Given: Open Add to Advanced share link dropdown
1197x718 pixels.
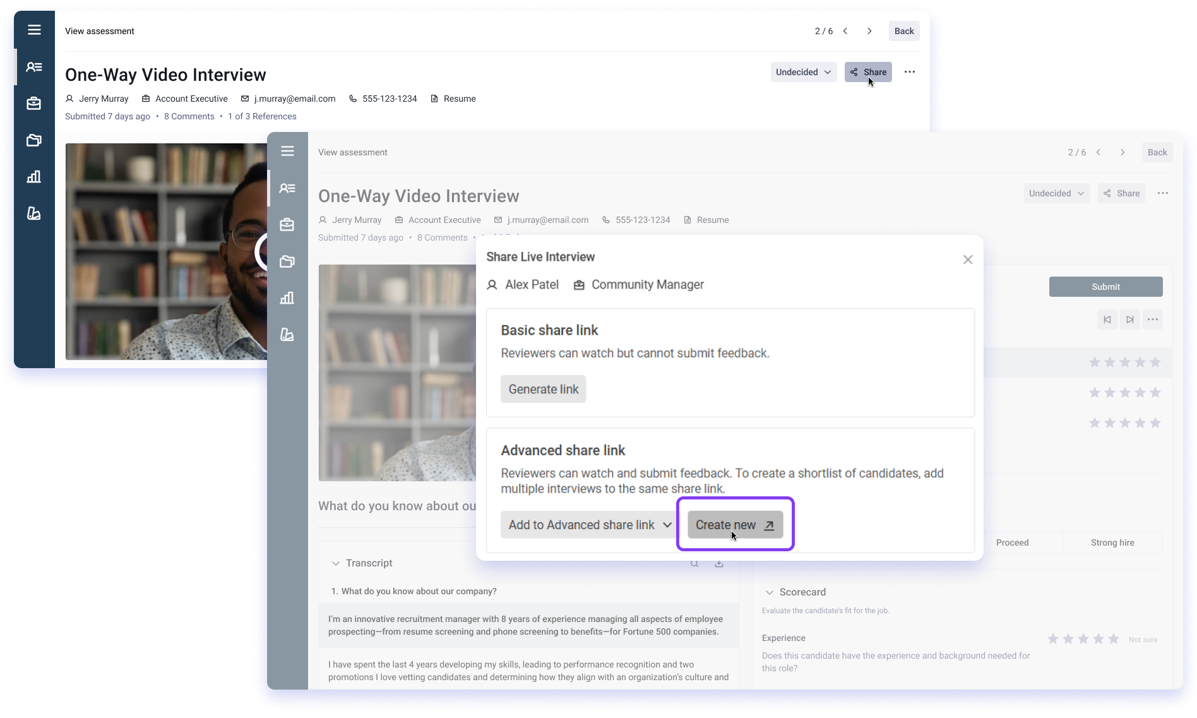Looking at the screenshot, I should pos(589,525).
